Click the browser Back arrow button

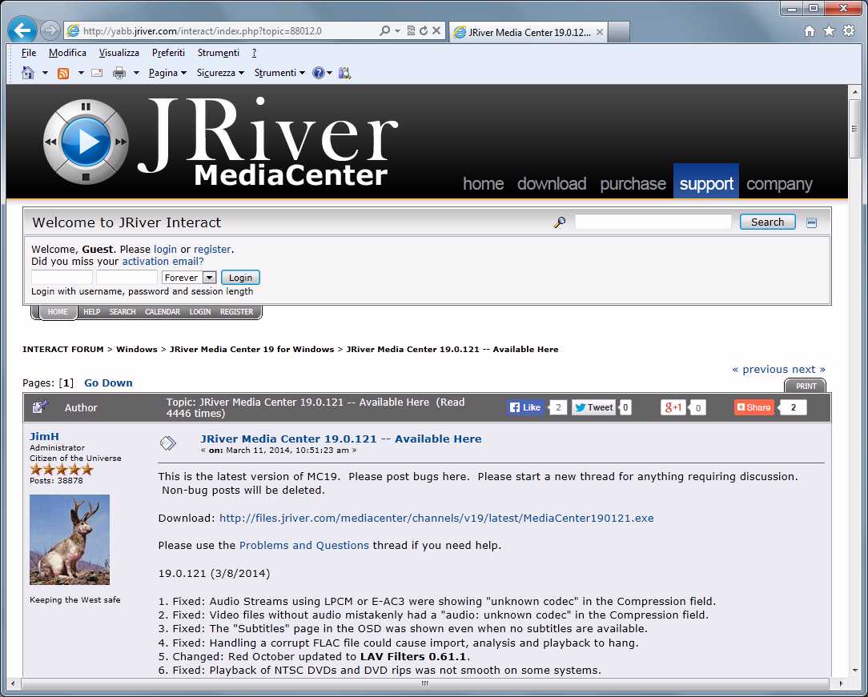pyautogui.click(x=22, y=30)
